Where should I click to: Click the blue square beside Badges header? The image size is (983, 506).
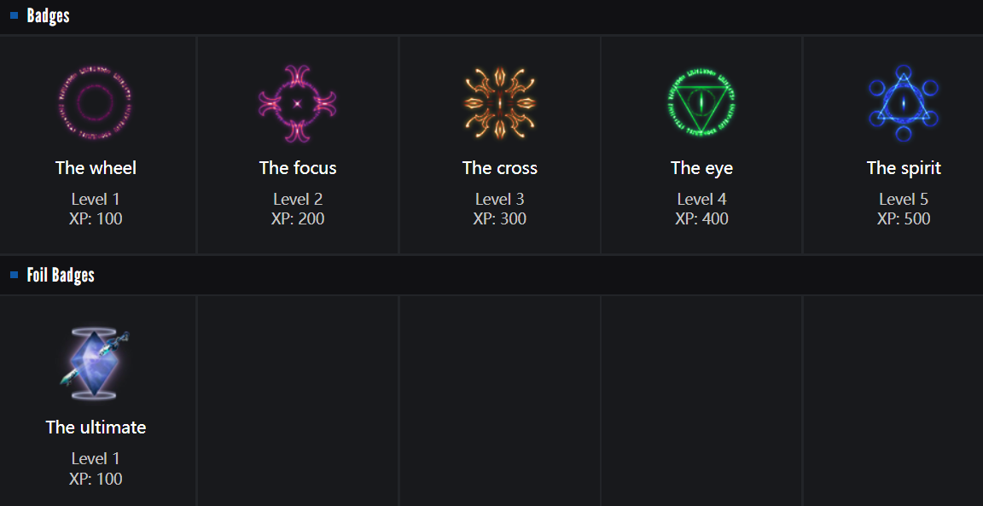[14, 15]
